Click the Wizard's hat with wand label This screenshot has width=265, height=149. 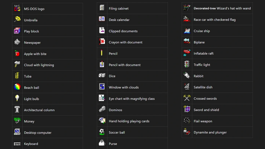(234, 8)
